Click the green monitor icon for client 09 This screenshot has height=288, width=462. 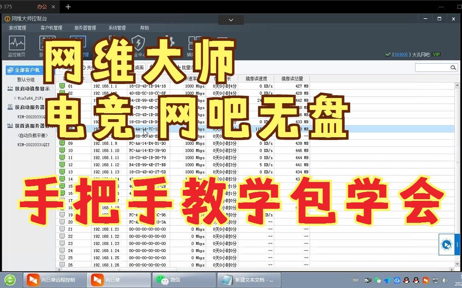pyautogui.click(x=62, y=143)
